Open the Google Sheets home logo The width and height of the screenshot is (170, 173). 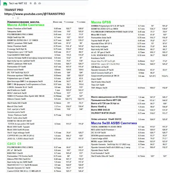click(x=5, y=4)
